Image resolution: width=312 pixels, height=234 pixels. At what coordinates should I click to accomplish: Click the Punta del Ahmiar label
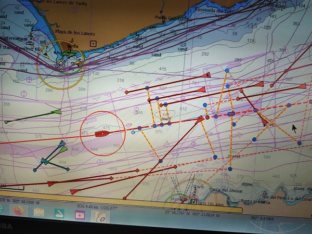click(x=226, y=190)
